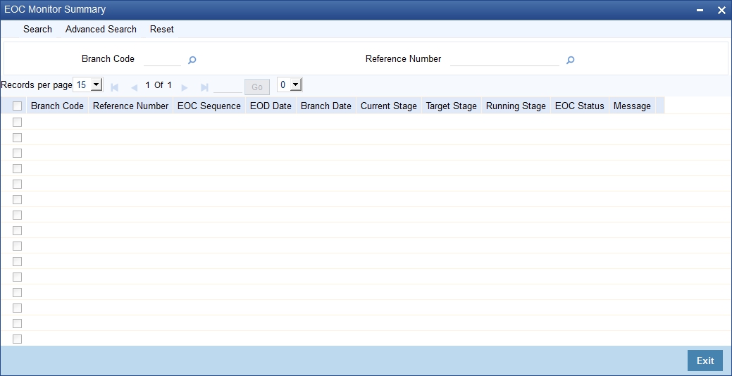
Task: Click the EOC Sequence column header
Action: coord(209,106)
